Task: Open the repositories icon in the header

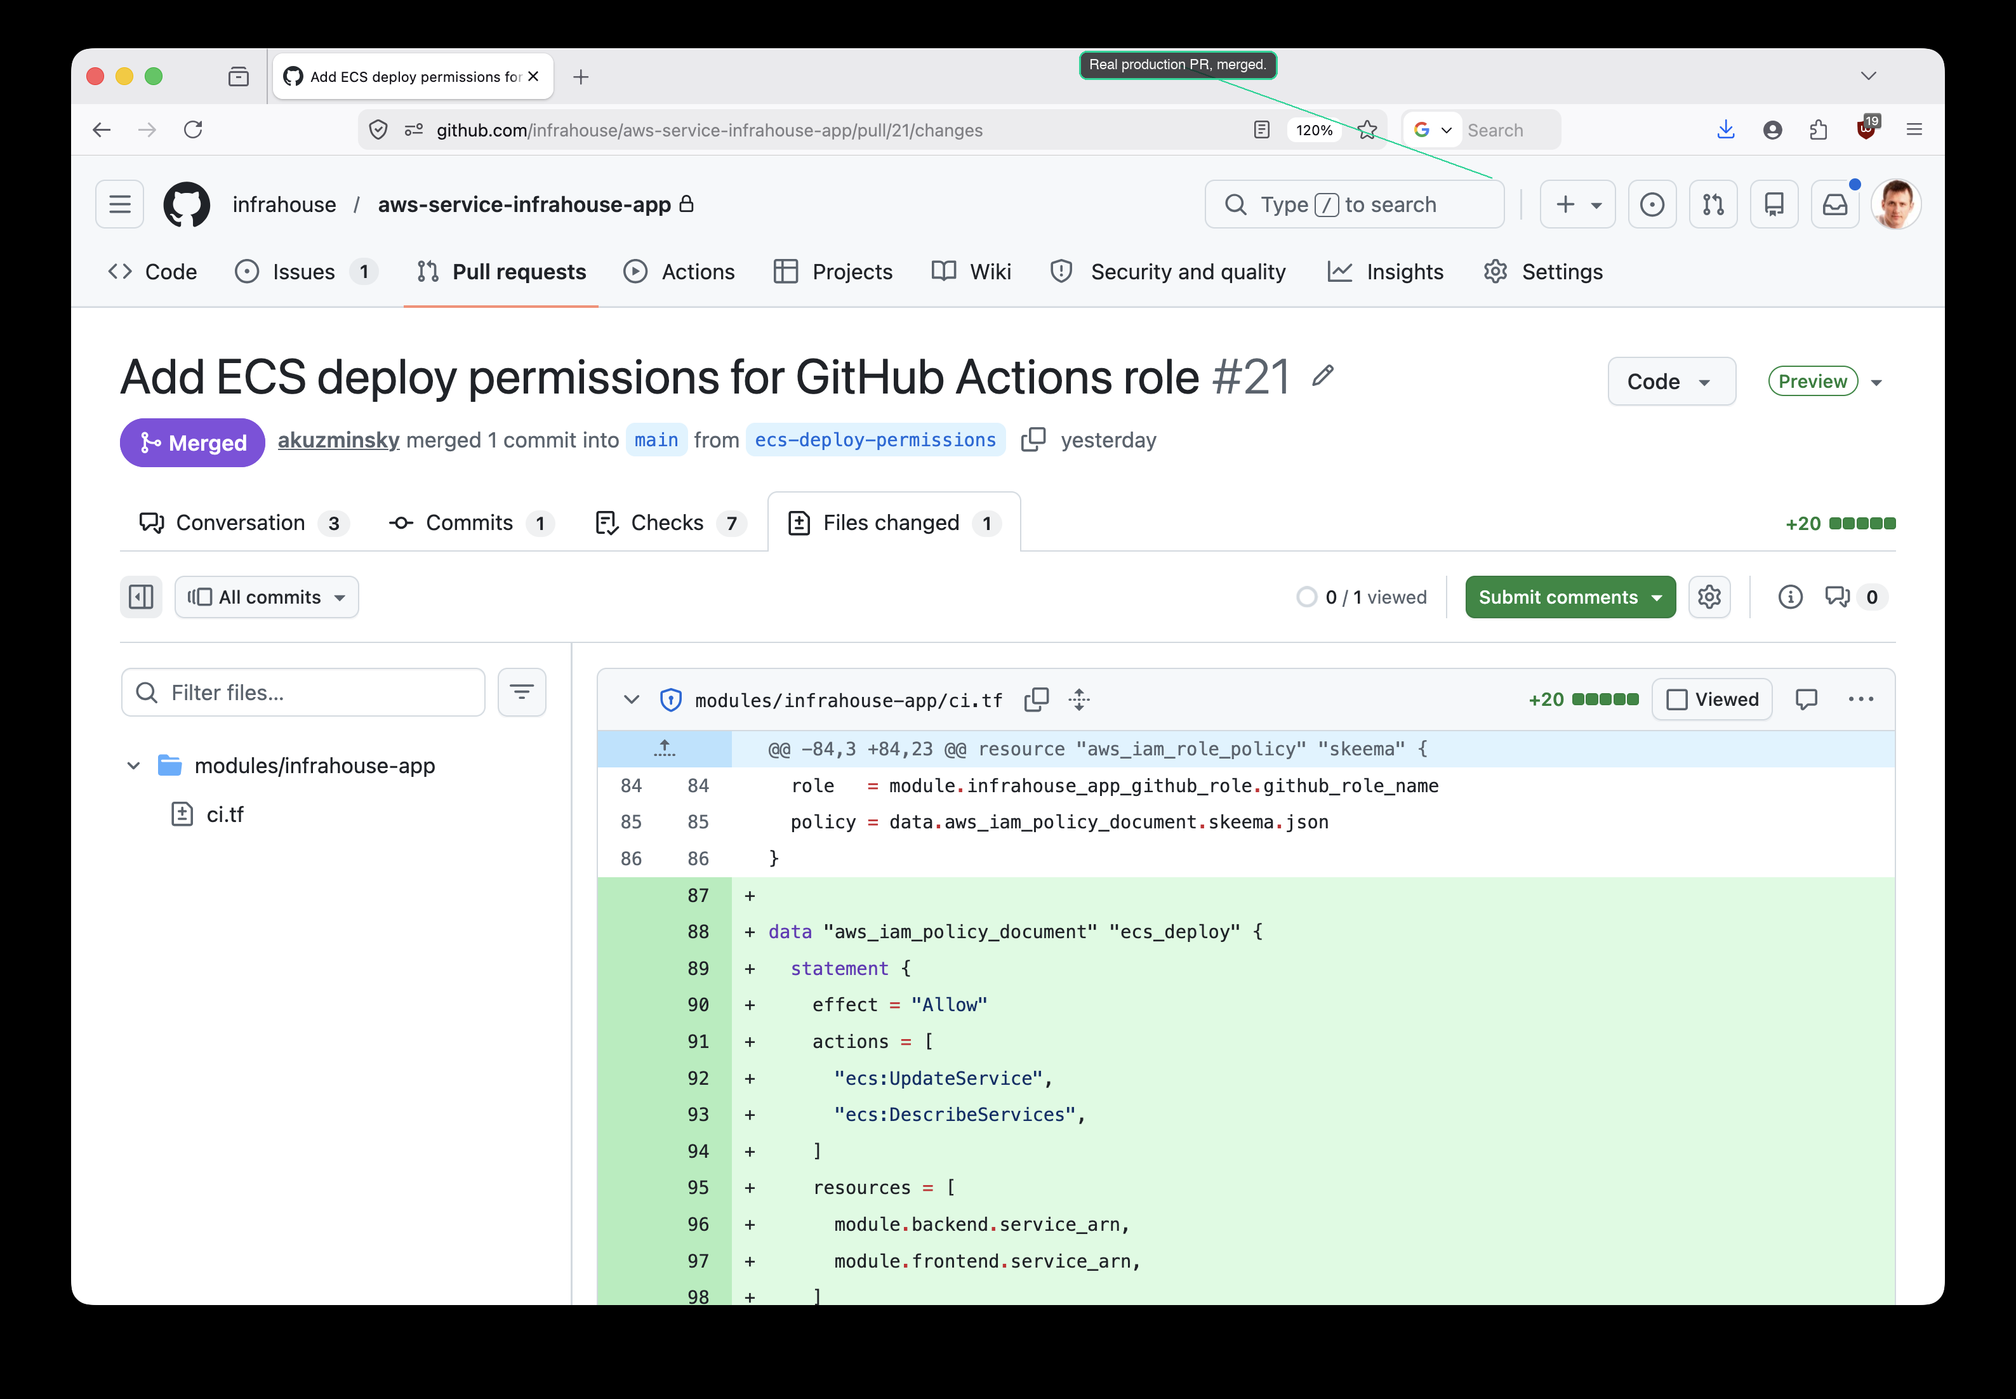Action: (x=1774, y=204)
